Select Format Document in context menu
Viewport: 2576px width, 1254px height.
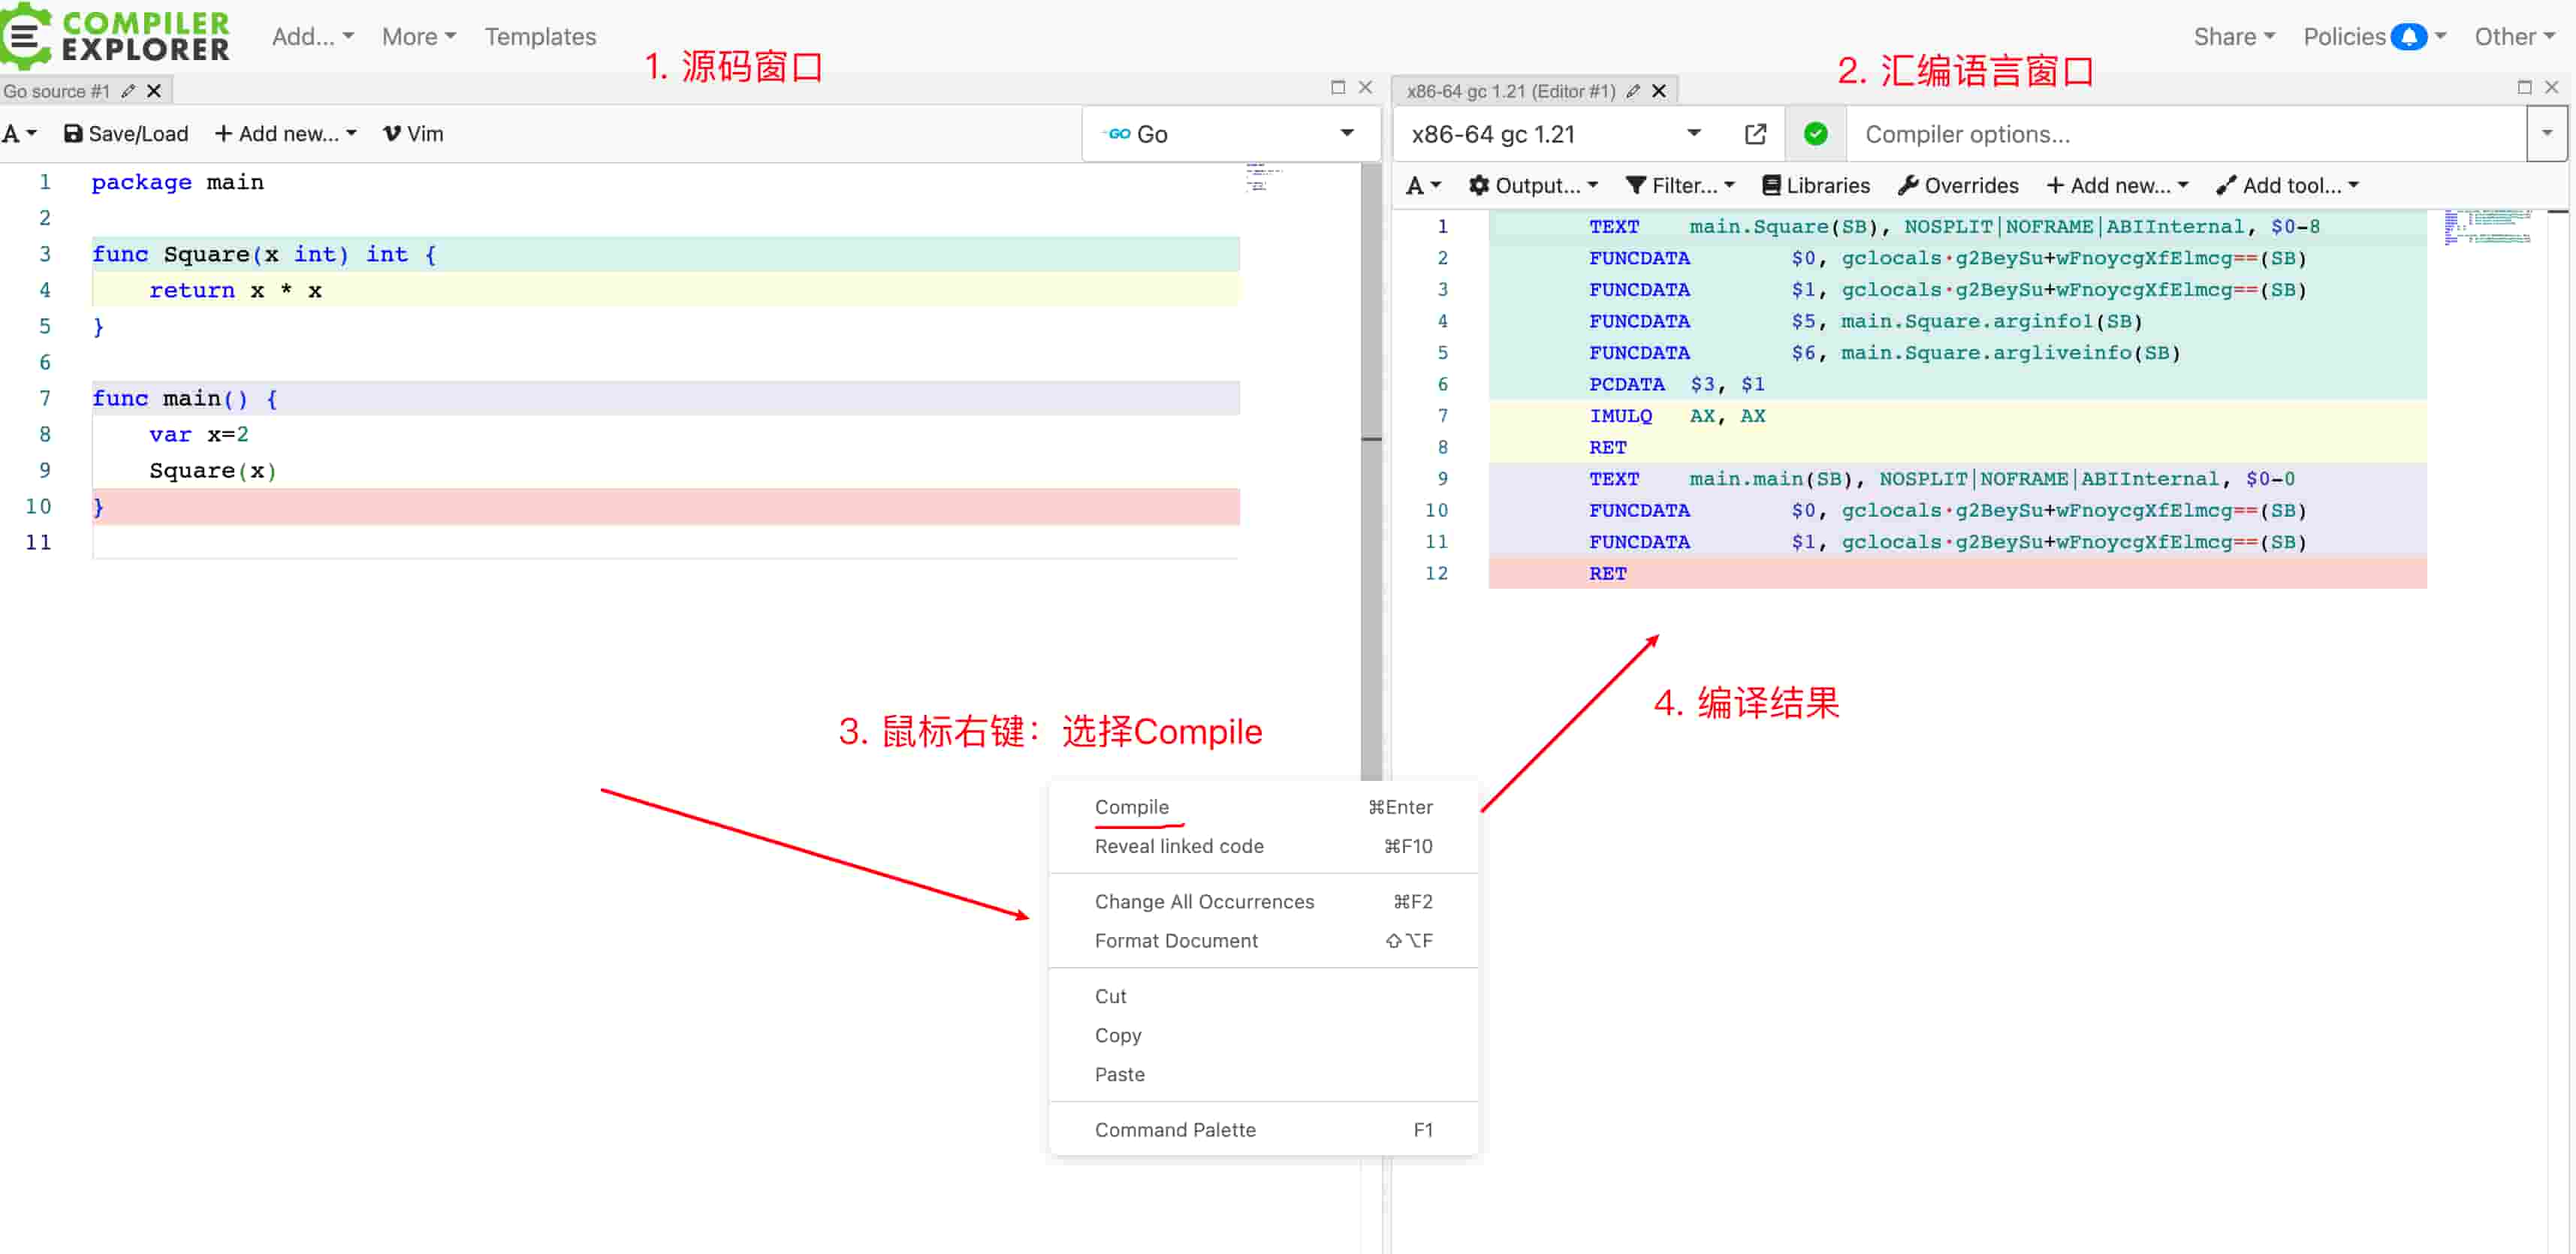pos(1176,941)
